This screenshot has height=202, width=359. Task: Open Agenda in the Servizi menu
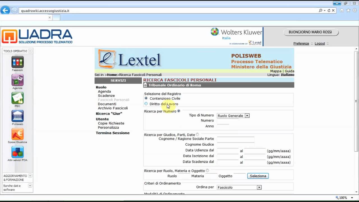pos(104,91)
